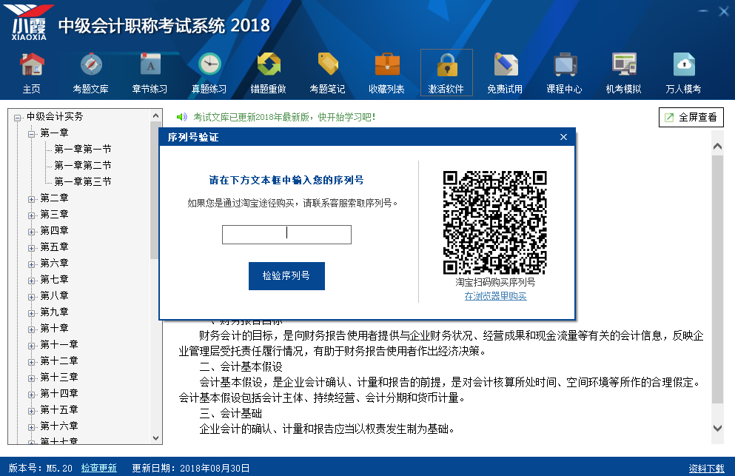Click the content pane scroll-down arrow
Image resolution: width=735 pixels, height=476 pixels.
[717, 428]
